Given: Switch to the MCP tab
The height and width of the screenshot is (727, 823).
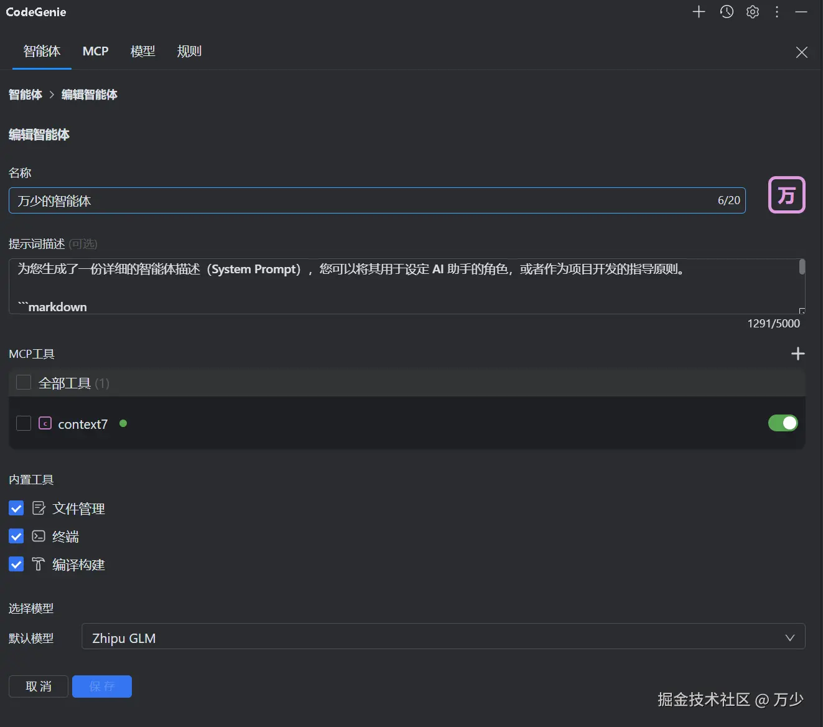Looking at the screenshot, I should [96, 51].
